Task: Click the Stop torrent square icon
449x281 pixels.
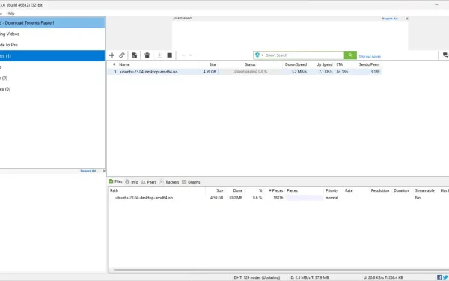Action: (170, 55)
